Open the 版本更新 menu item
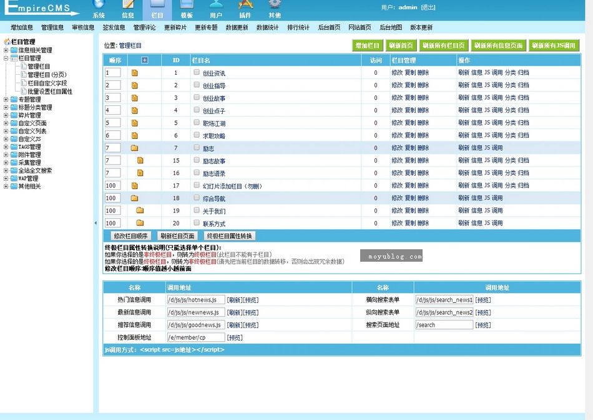The height and width of the screenshot is (420, 593). click(421, 27)
